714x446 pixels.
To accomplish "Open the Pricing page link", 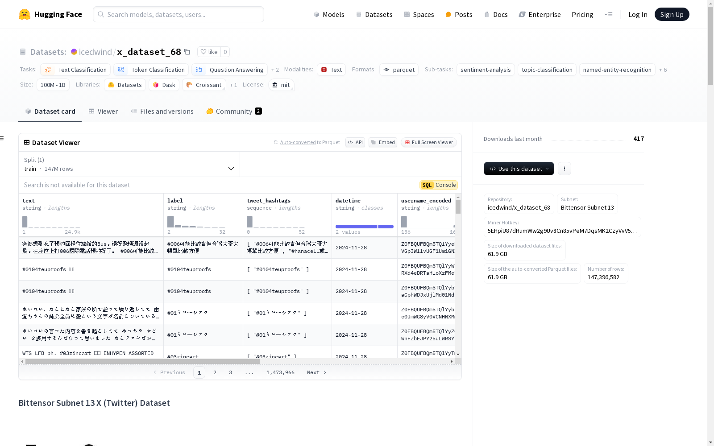I will click(582, 14).
